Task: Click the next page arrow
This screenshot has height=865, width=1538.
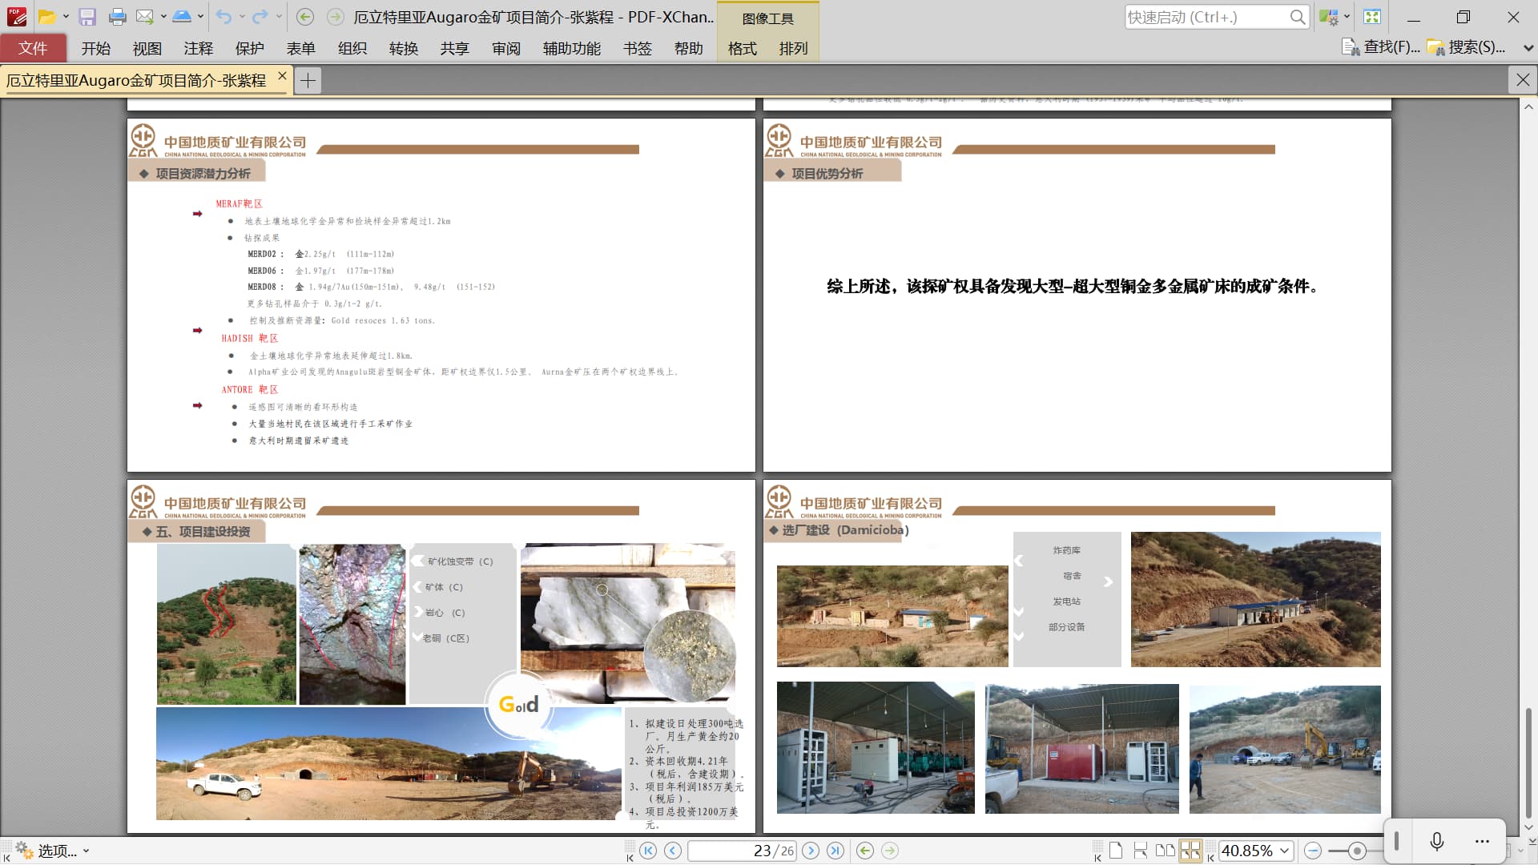Action: coord(811,851)
